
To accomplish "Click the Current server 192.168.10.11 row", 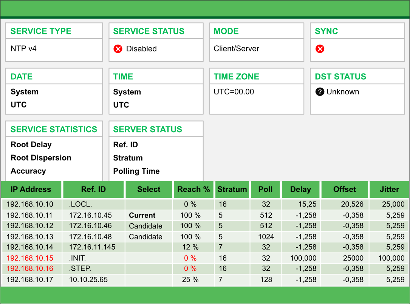I will pos(30,215).
